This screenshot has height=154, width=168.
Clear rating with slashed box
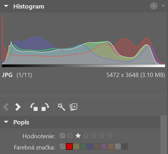click(x=62, y=136)
